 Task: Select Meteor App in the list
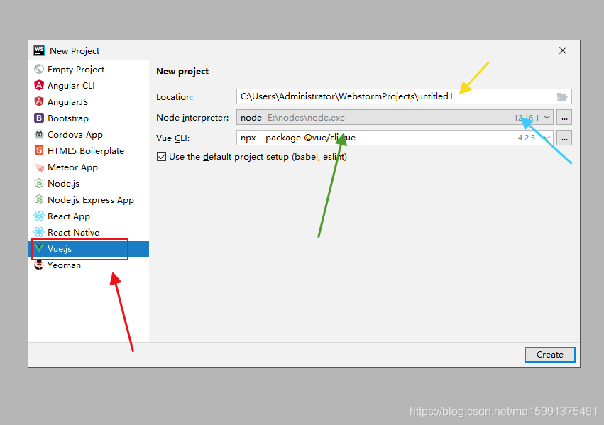click(x=72, y=167)
